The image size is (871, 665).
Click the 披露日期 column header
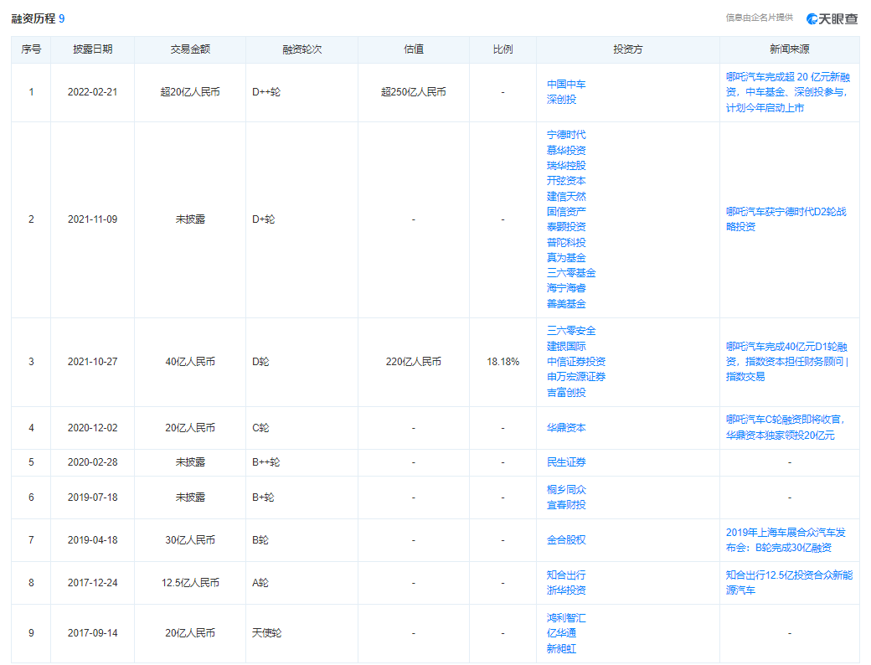(93, 49)
